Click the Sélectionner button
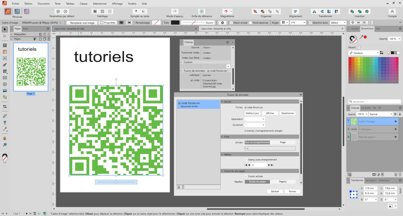Image resolution: width=403 pixels, height=216 pixels. [287, 113]
